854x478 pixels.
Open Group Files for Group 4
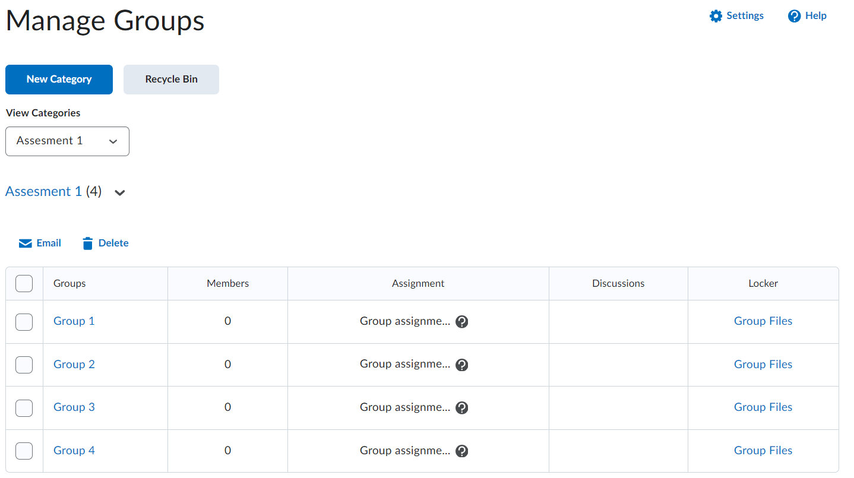(763, 450)
